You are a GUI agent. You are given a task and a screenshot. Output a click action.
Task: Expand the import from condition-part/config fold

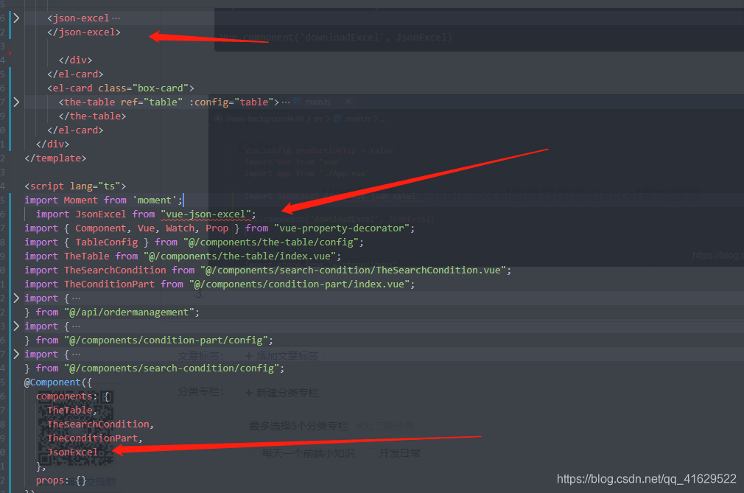(x=16, y=326)
